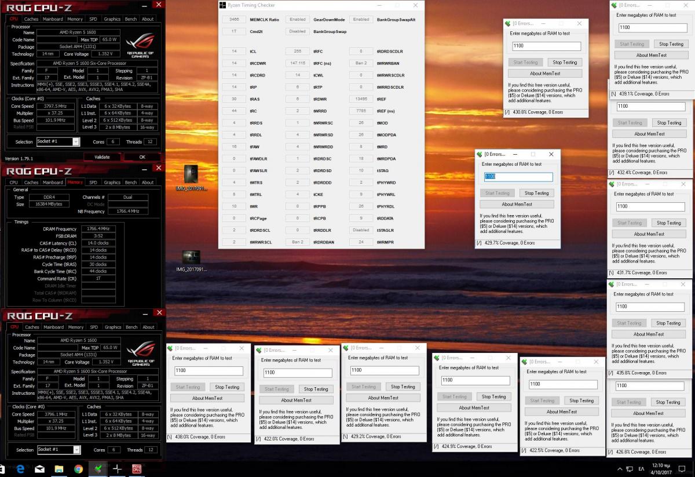Click MemTest title icon in 435.8% coverage window

(612, 285)
